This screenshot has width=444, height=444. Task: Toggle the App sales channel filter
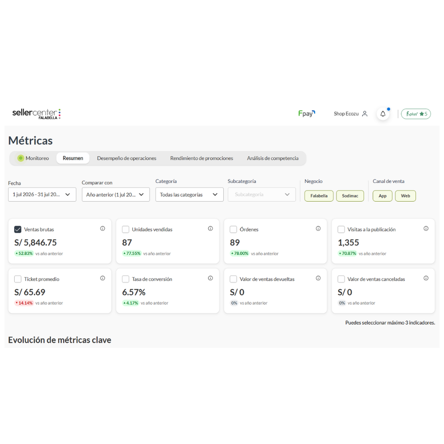(x=383, y=196)
